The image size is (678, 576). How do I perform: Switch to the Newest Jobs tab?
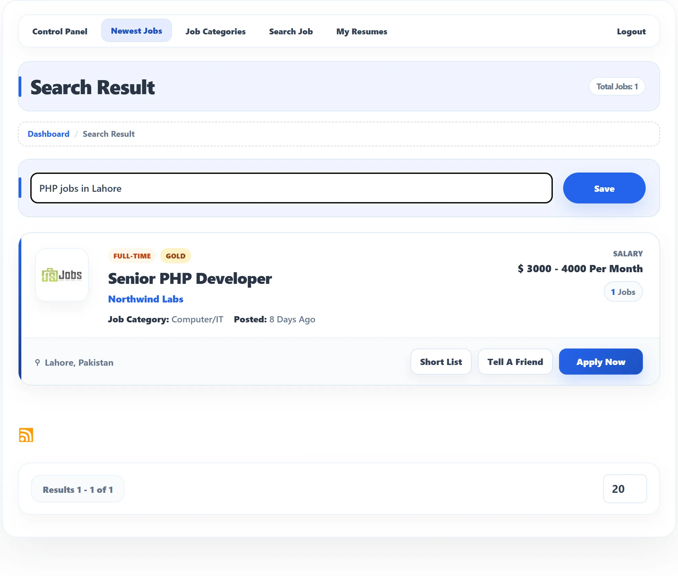pyautogui.click(x=136, y=31)
